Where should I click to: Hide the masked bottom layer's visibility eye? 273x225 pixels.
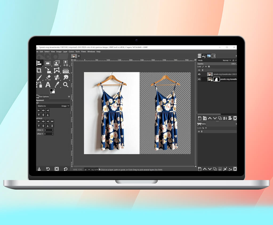click(x=199, y=79)
